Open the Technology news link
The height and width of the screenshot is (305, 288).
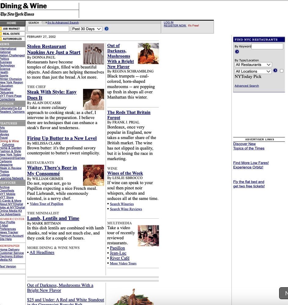7,66
